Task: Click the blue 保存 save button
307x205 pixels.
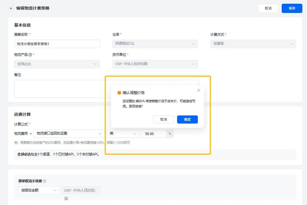Action: click(x=292, y=8)
